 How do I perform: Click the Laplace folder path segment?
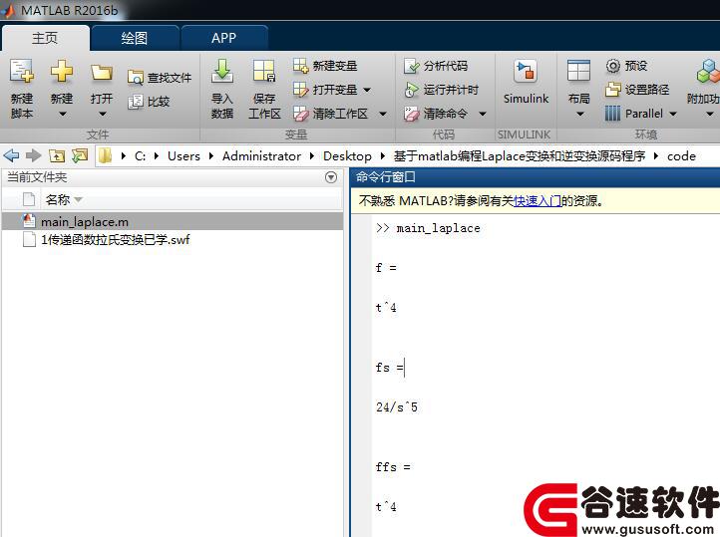click(520, 155)
